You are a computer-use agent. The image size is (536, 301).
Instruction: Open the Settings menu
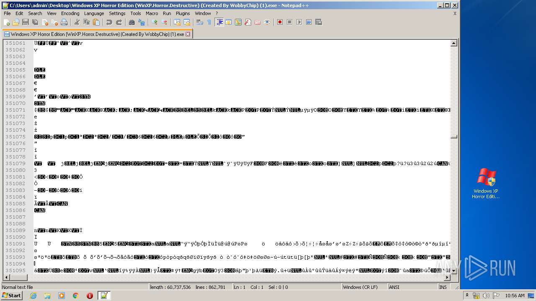pos(117,13)
